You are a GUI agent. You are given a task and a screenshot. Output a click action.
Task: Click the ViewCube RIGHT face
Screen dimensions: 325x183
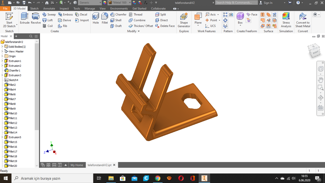[315, 52]
